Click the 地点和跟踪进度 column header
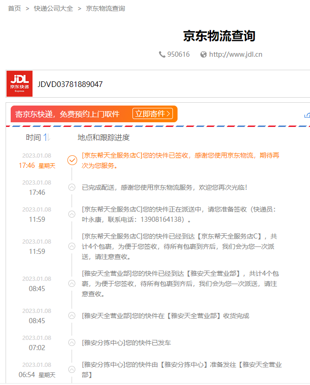This screenshot has width=310, height=385. point(104,138)
